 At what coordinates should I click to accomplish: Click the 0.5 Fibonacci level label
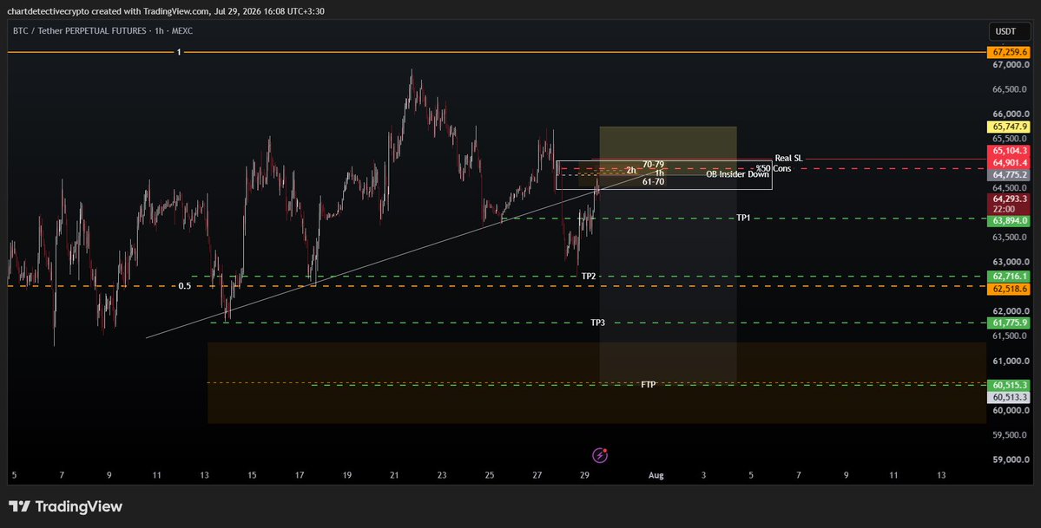[185, 286]
